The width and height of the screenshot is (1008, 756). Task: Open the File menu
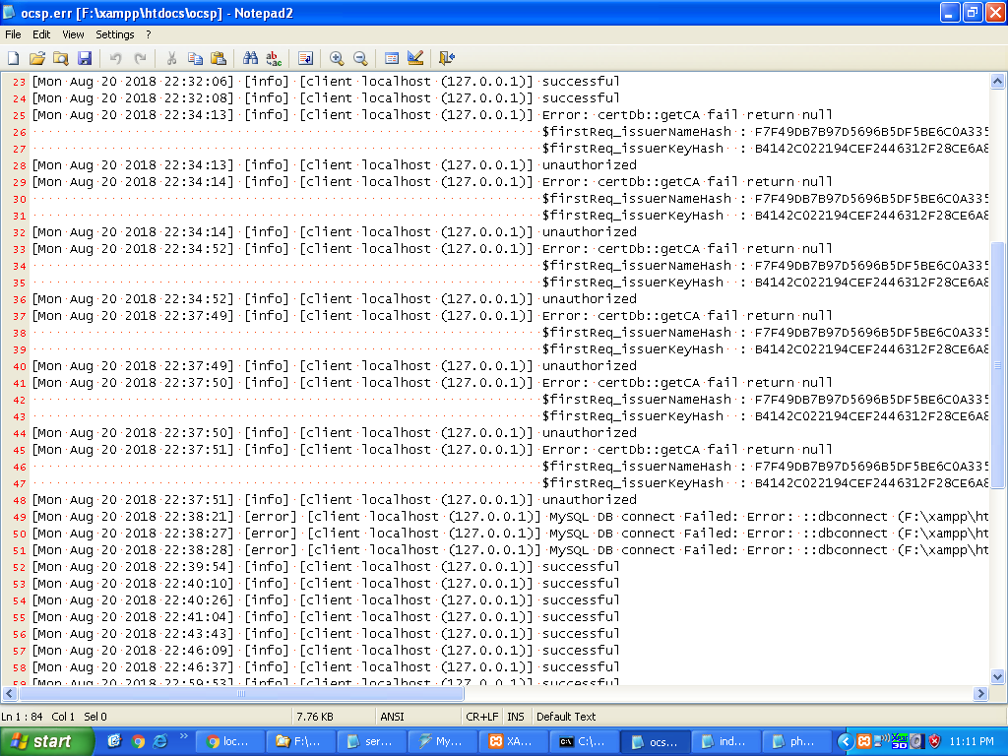(x=13, y=33)
